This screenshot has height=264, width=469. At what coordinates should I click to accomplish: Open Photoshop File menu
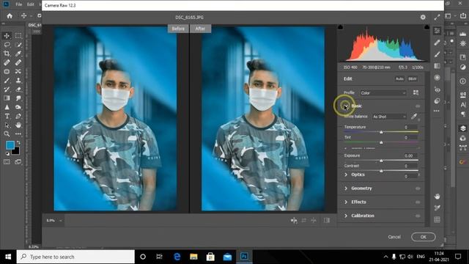click(19, 4)
